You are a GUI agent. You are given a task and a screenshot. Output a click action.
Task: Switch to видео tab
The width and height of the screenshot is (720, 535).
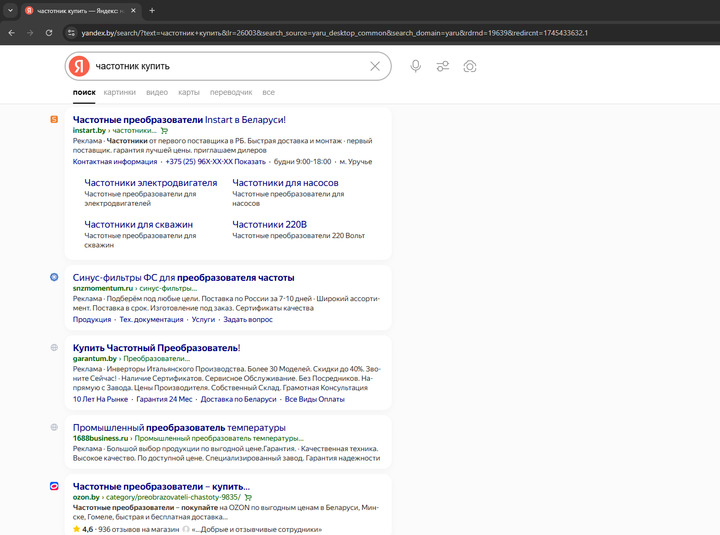157,92
